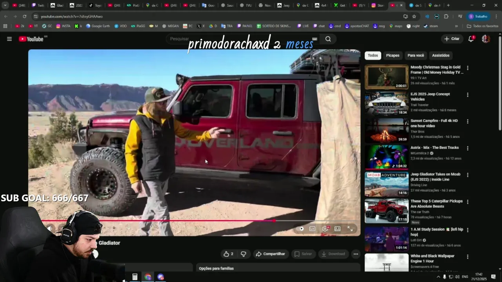Click the 'Salvar' button

pyautogui.click(x=303, y=254)
